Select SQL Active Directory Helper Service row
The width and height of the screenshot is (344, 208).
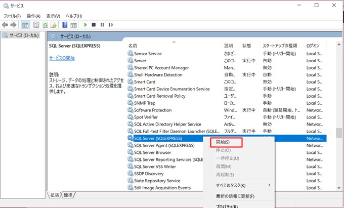pyautogui.click(x=227, y=124)
